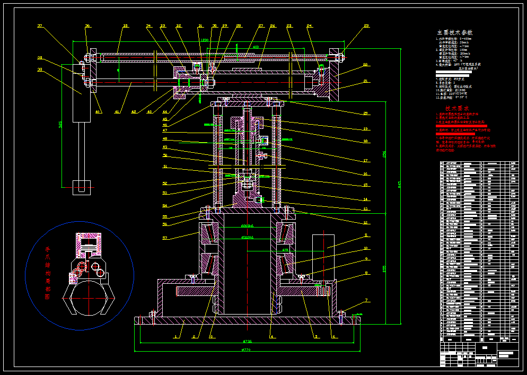Select part callout number 54

(165, 205)
